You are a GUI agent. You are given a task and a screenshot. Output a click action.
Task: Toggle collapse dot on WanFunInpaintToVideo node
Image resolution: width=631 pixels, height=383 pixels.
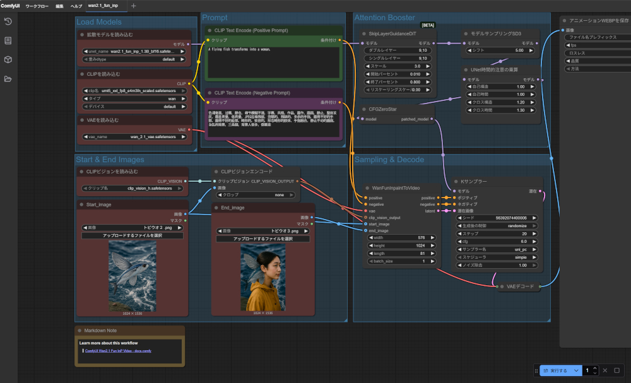click(367, 188)
